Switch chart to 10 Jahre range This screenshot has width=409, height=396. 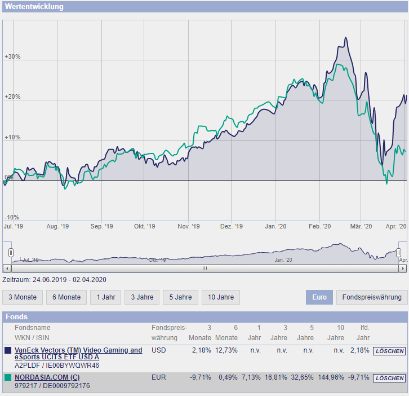(x=221, y=297)
